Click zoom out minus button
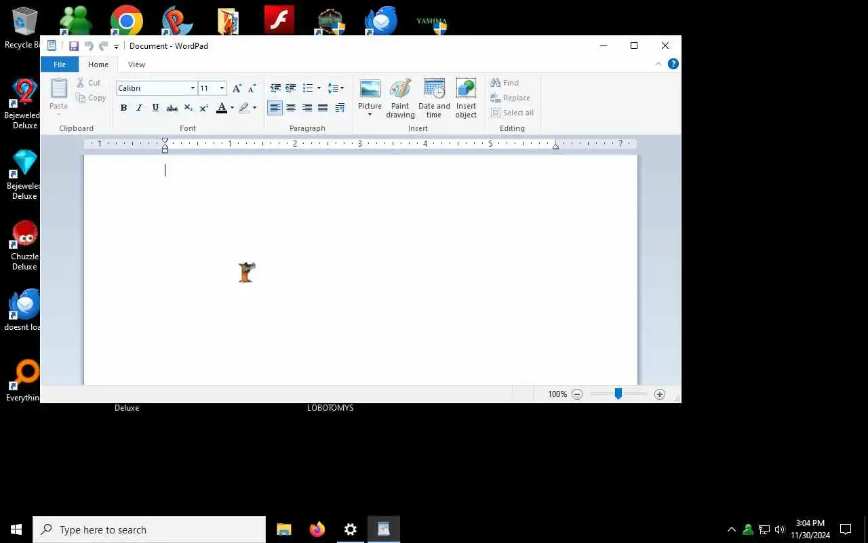The width and height of the screenshot is (868, 543). pyautogui.click(x=577, y=394)
